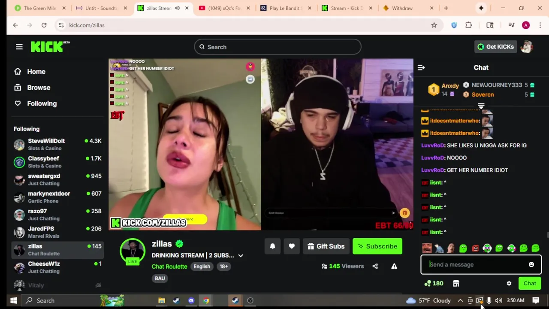Open File Explorer from the taskbar

pyautogui.click(x=162, y=300)
